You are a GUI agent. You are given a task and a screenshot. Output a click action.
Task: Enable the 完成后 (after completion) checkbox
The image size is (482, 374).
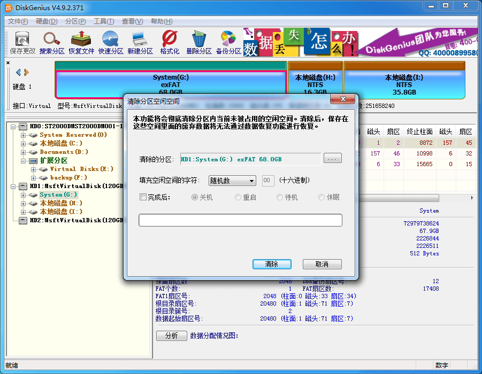click(x=143, y=197)
